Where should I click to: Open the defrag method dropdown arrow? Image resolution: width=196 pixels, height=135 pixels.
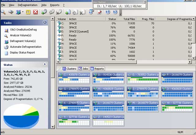point(23,12)
